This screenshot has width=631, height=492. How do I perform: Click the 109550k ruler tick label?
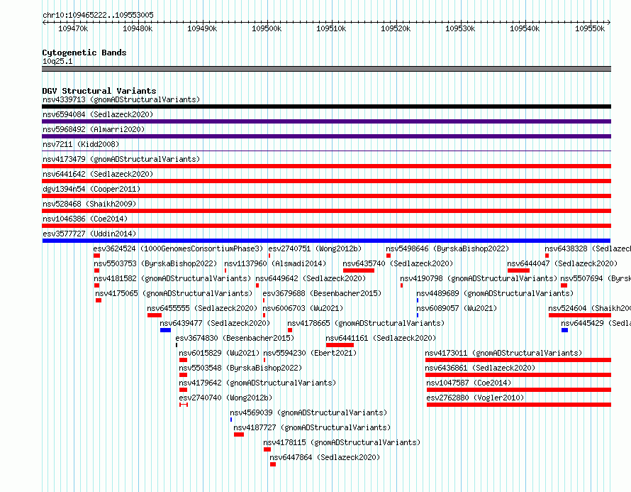pos(590,28)
